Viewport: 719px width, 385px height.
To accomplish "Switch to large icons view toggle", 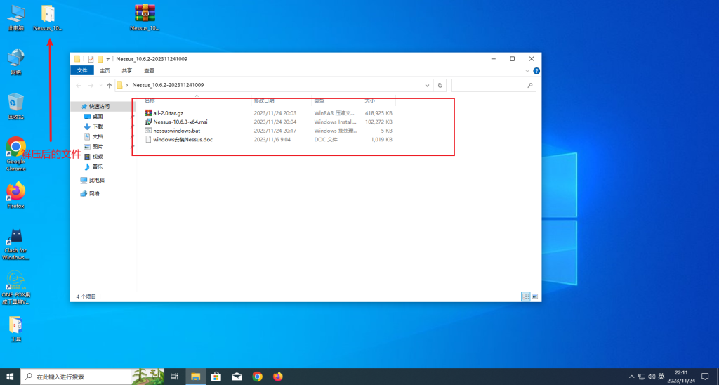I will pyautogui.click(x=535, y=297).
